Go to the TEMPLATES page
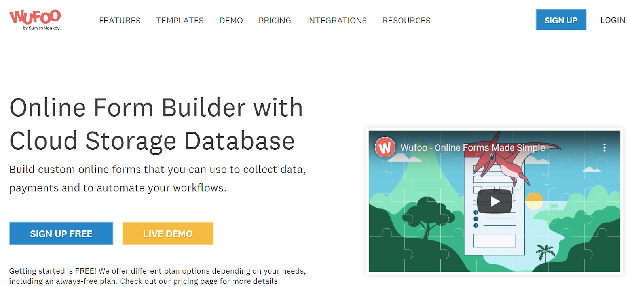 point(180,21)
